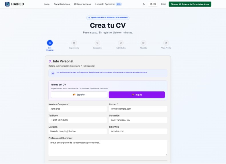Open LinkedIn Optimizer beta page

pos(108,4)
